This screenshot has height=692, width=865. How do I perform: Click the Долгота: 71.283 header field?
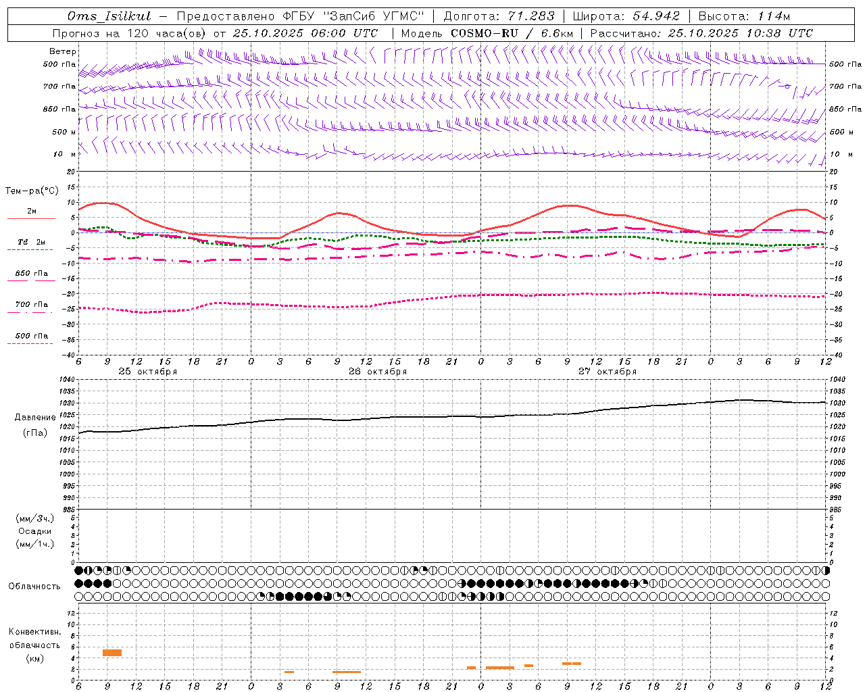point(499,16)
